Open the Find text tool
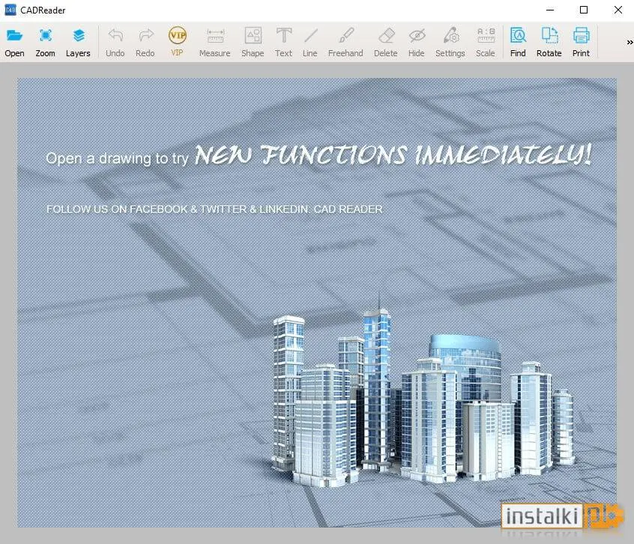The height and width of the screenshot is (544, 634). pyautogui.click(x=518, y=43)
